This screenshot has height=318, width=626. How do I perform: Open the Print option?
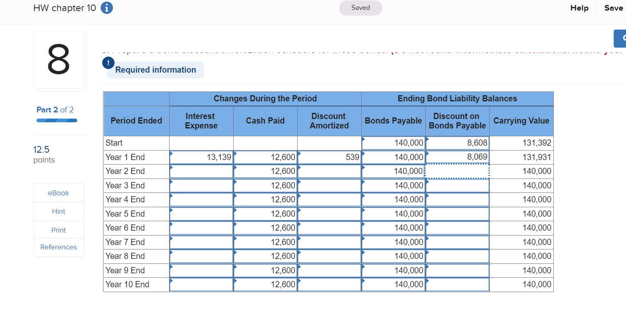pyautogui.click(x=58, y=230)
